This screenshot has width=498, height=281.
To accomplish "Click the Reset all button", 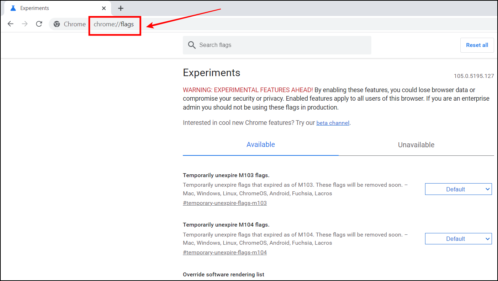I will pos(477,45).
